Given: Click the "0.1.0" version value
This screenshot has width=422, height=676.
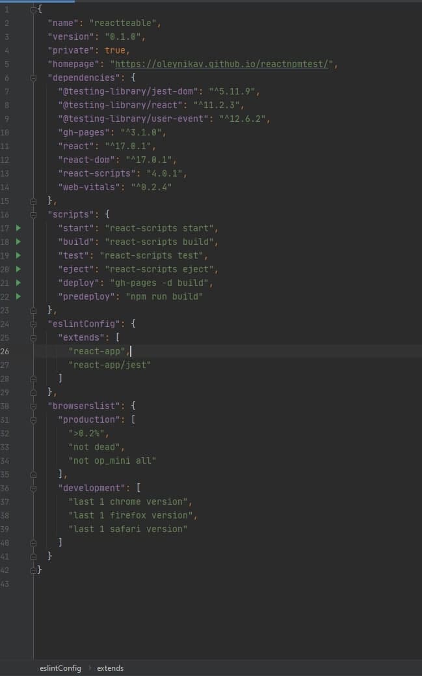Looking at the screenshot, I should click(123, 37).
